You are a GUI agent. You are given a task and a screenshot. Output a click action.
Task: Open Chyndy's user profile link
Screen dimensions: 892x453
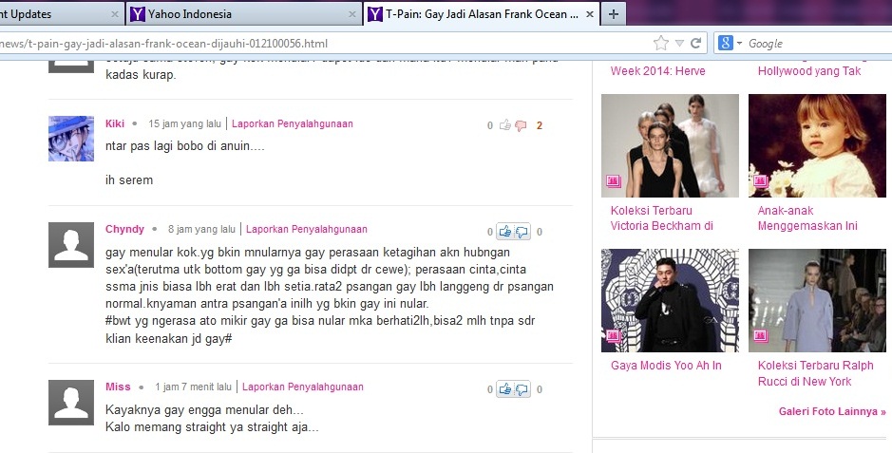tap(124, 229)
